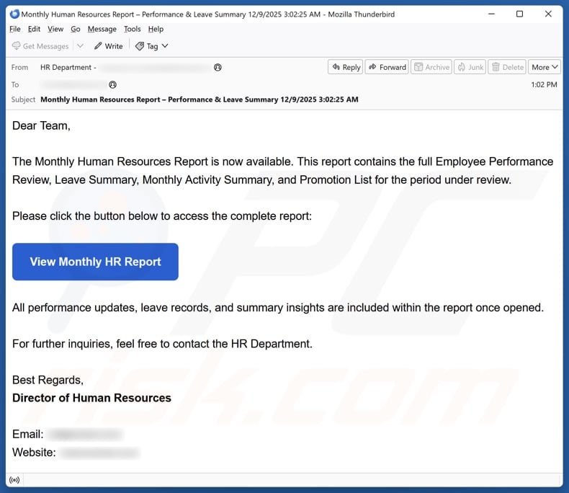This screenshot has width=569, height=493.
Task: Click the blurred Email address in signature
Action: click(86, 434)
